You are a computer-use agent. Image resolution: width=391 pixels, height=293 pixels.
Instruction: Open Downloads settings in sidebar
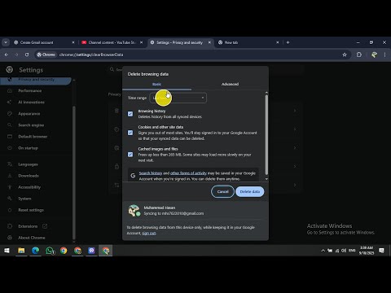tap(29, 176)
